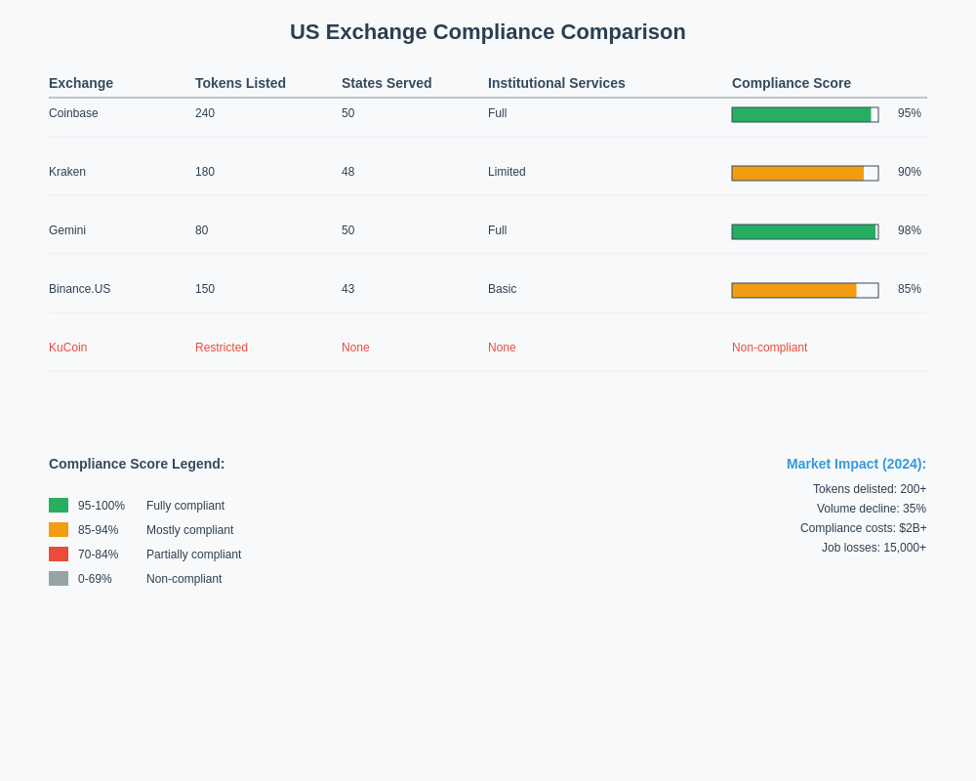The image size is (976, 781).
Task: Click the States Served column header
Action: click(x=386, y=83)
